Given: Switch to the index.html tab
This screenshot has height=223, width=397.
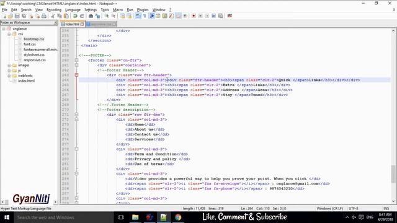Looking at the screenshot, I should pyautogui.click(x=72, y=24).
